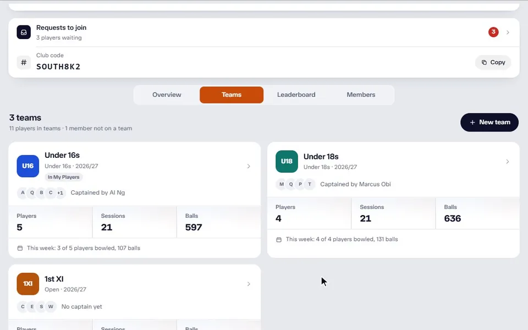
Task: Click '3 teams' heading
Action: 25,118
